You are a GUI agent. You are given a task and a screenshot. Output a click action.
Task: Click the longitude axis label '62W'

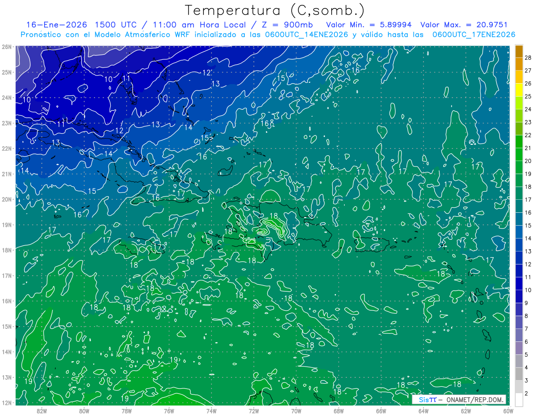(466, 410)
